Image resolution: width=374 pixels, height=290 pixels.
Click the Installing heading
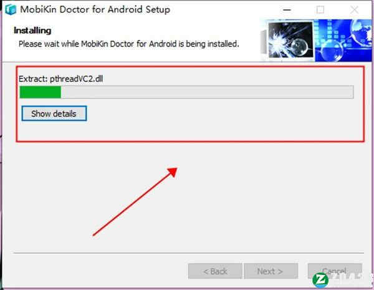(x=32, y=31)
